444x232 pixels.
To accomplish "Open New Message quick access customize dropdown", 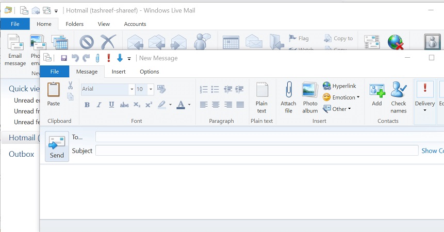I will tap(129, 59).
